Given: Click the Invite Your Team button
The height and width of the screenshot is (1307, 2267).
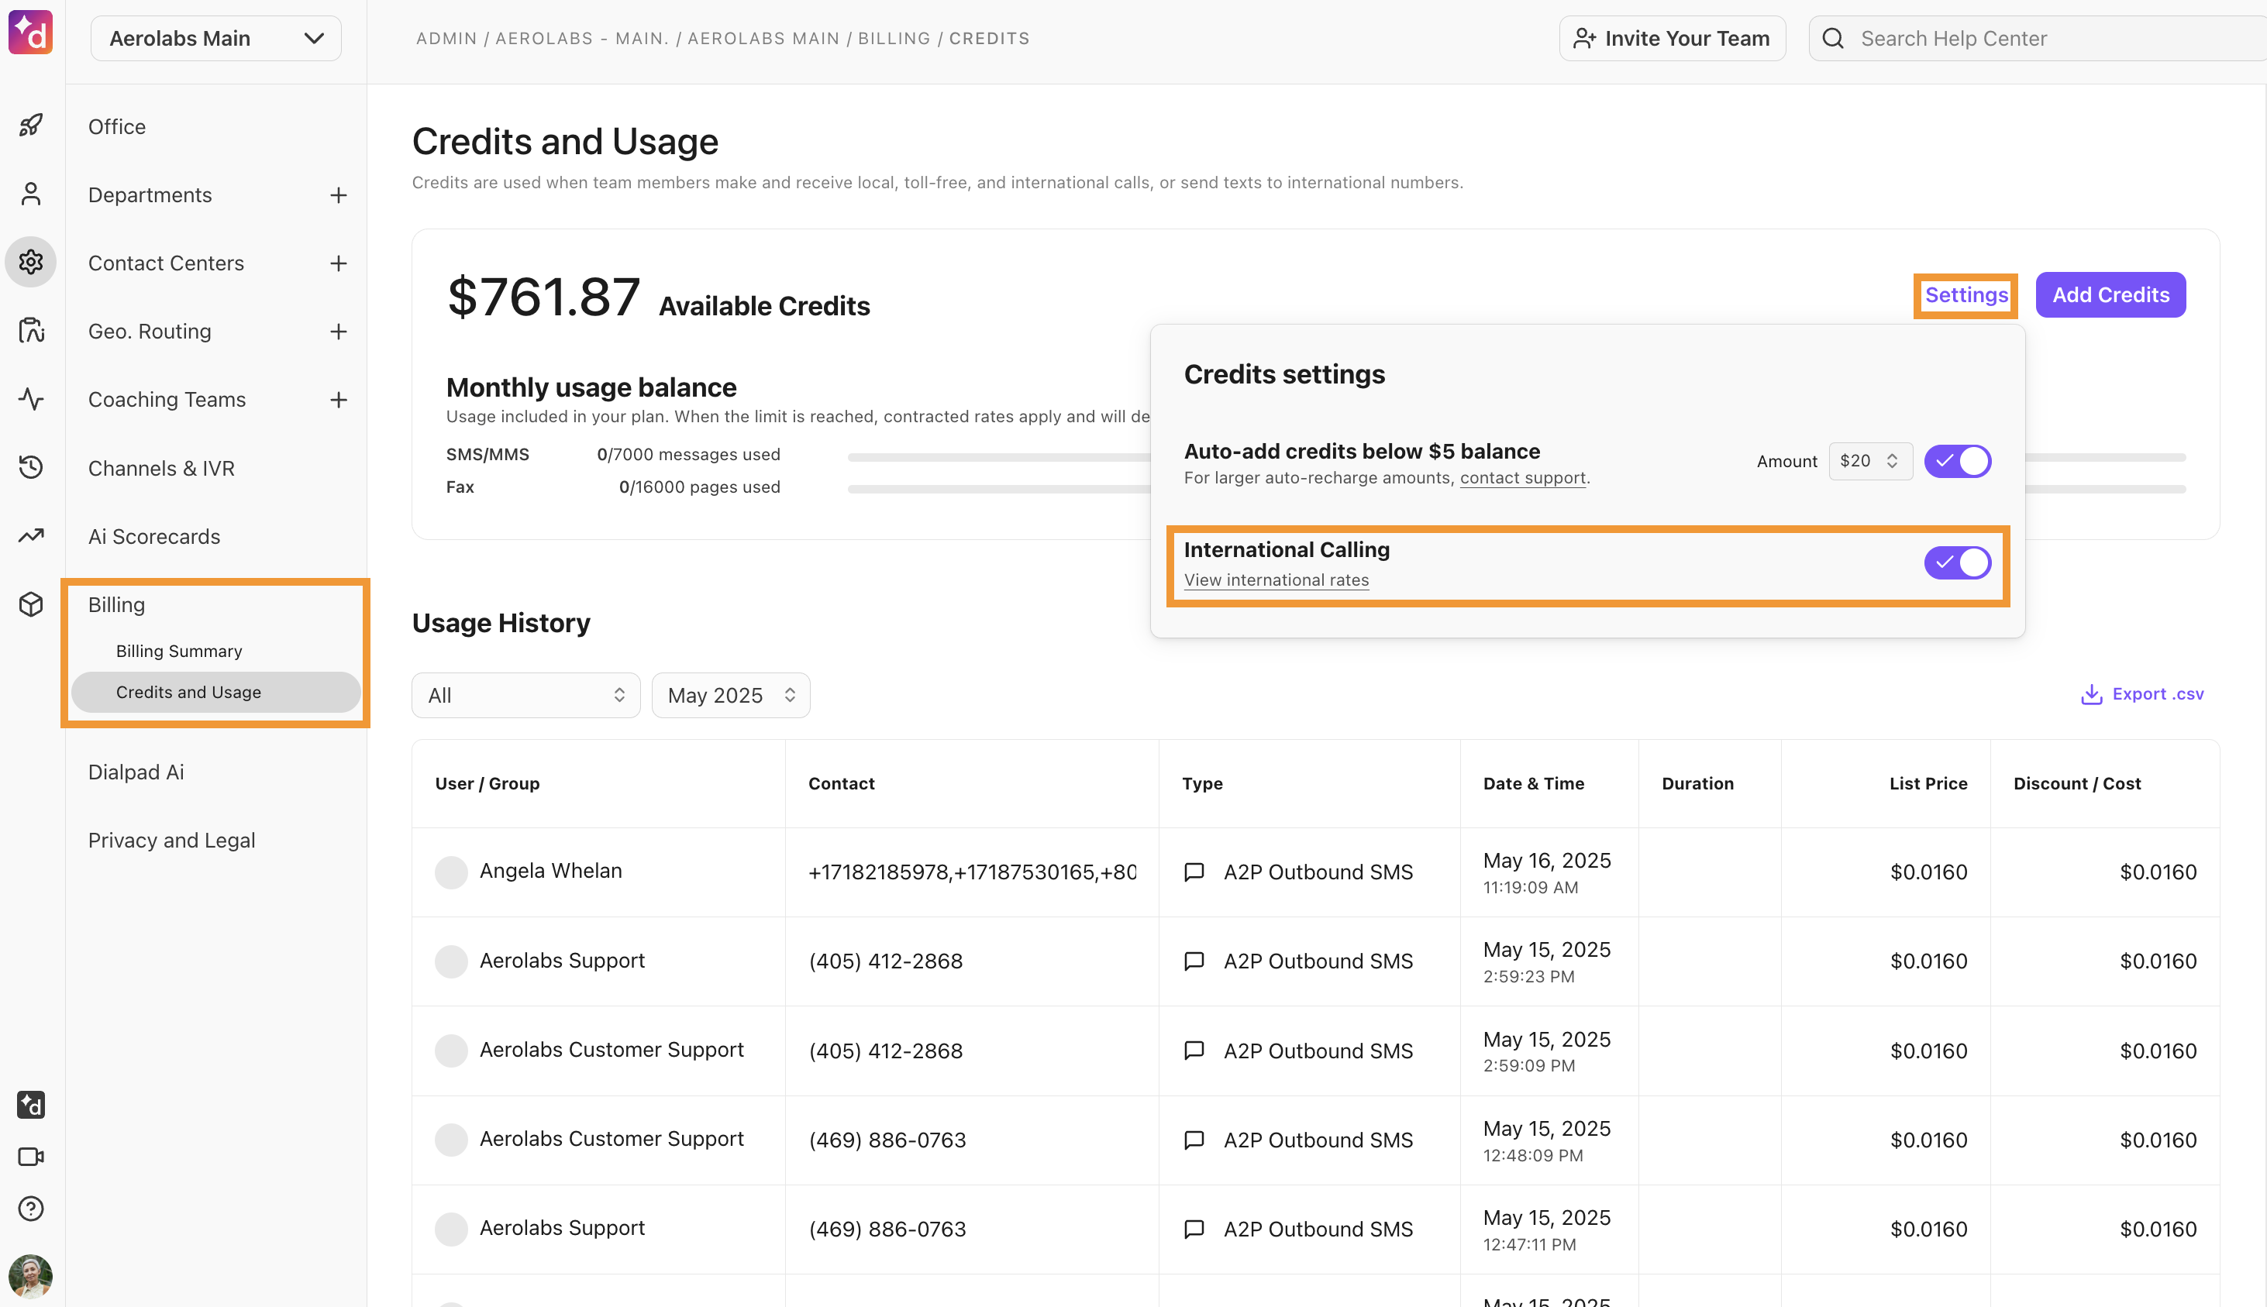Looking at the screenshot, I should click(x=1672, y=38).
